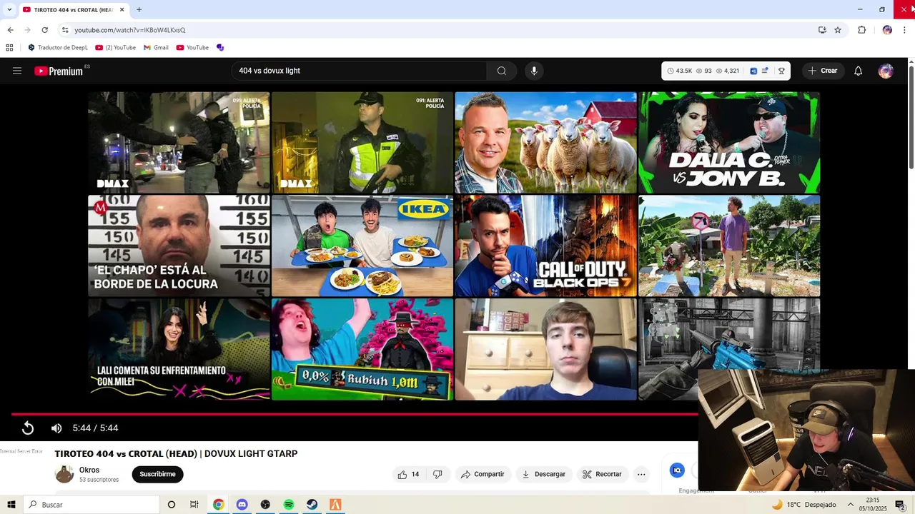Open the sheep and farmer thumbnail
This screenshot has width=915, height=514.
point(545,142)
